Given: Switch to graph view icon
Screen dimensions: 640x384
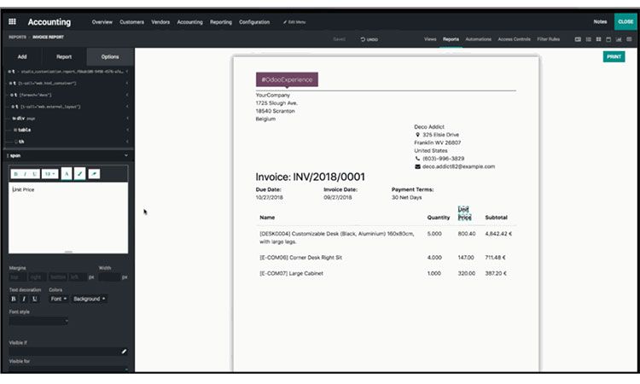Looking at the screenshot, I should pos(619,39).
